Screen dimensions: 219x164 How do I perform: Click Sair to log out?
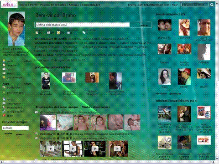point(175,5)
